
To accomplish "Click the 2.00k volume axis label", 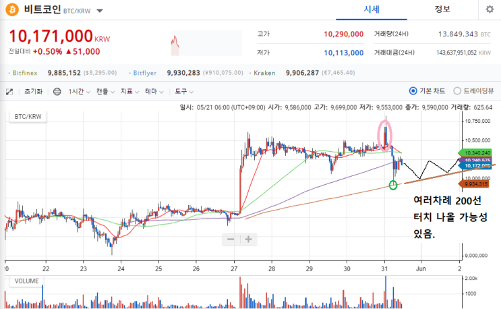I will tap(471, 279).
